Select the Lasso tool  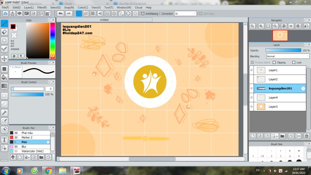click(x=4, y=104)
